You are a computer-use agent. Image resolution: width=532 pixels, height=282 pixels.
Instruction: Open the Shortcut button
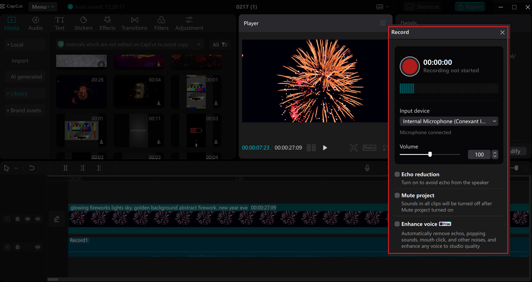(x=422, y=7)
